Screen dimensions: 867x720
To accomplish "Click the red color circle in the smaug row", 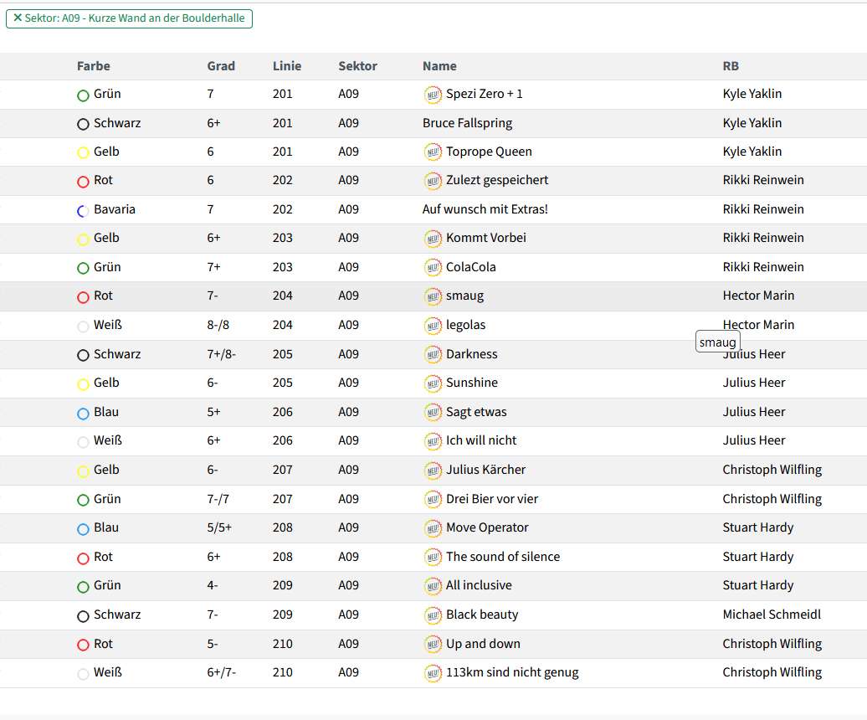I will (x=83, y=297).
